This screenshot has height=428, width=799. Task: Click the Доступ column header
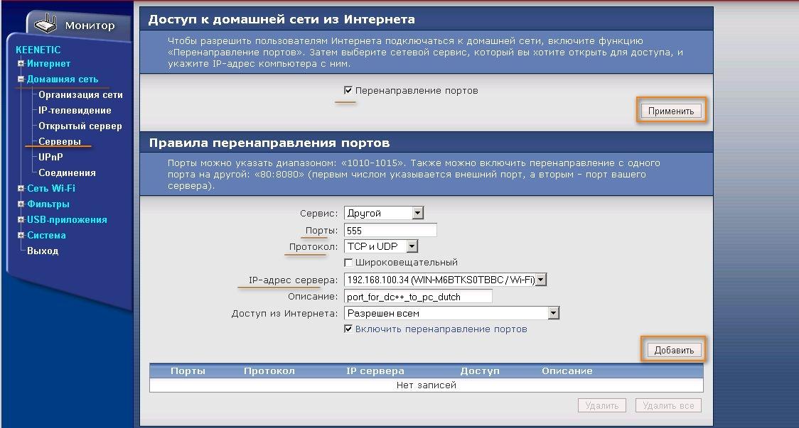(x=480, y=371)
